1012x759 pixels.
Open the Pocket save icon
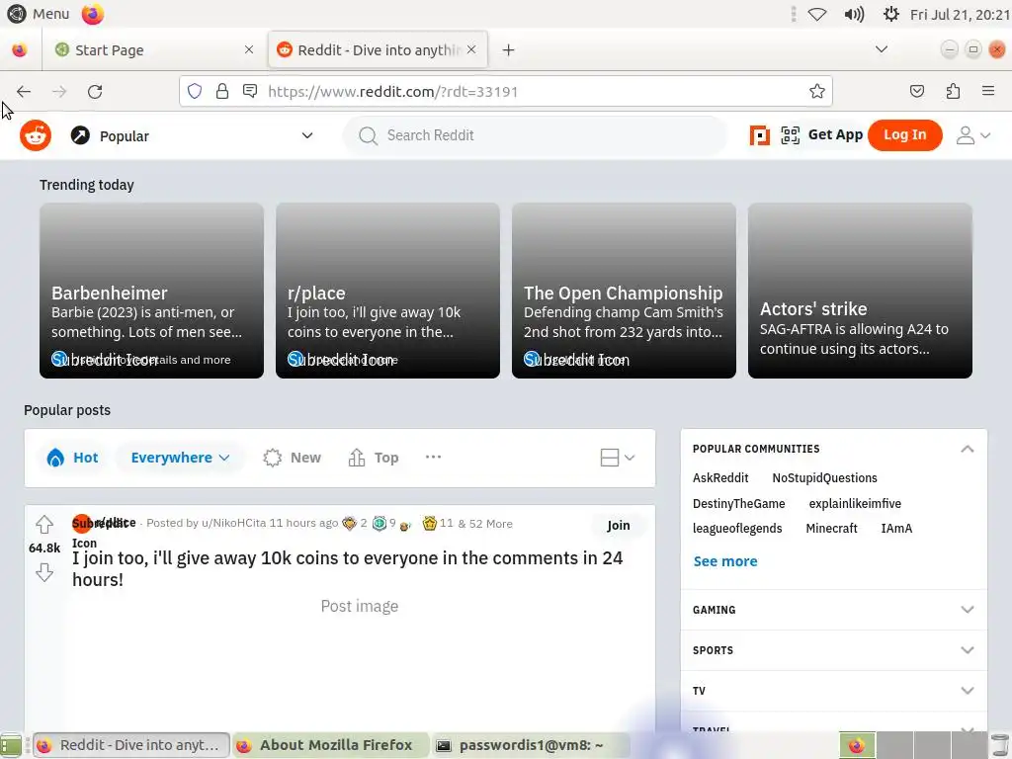[x=917, y=91]
